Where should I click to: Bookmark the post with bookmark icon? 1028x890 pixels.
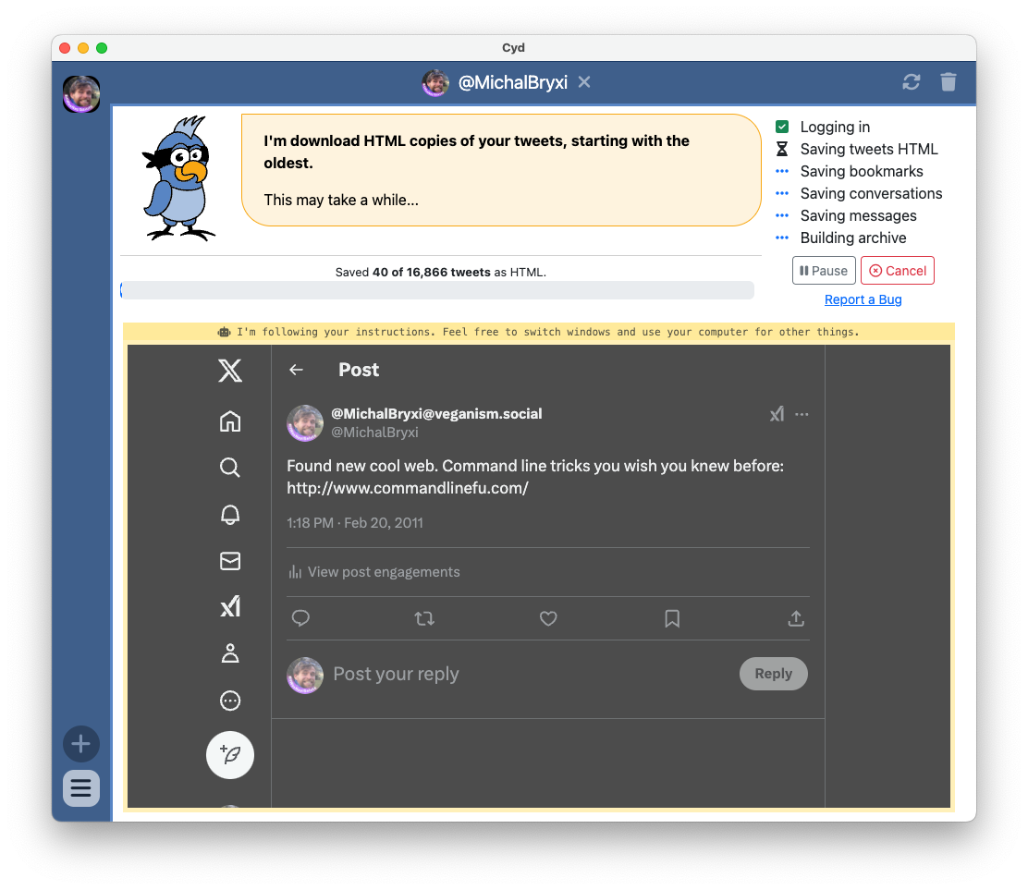pos(672,618)
